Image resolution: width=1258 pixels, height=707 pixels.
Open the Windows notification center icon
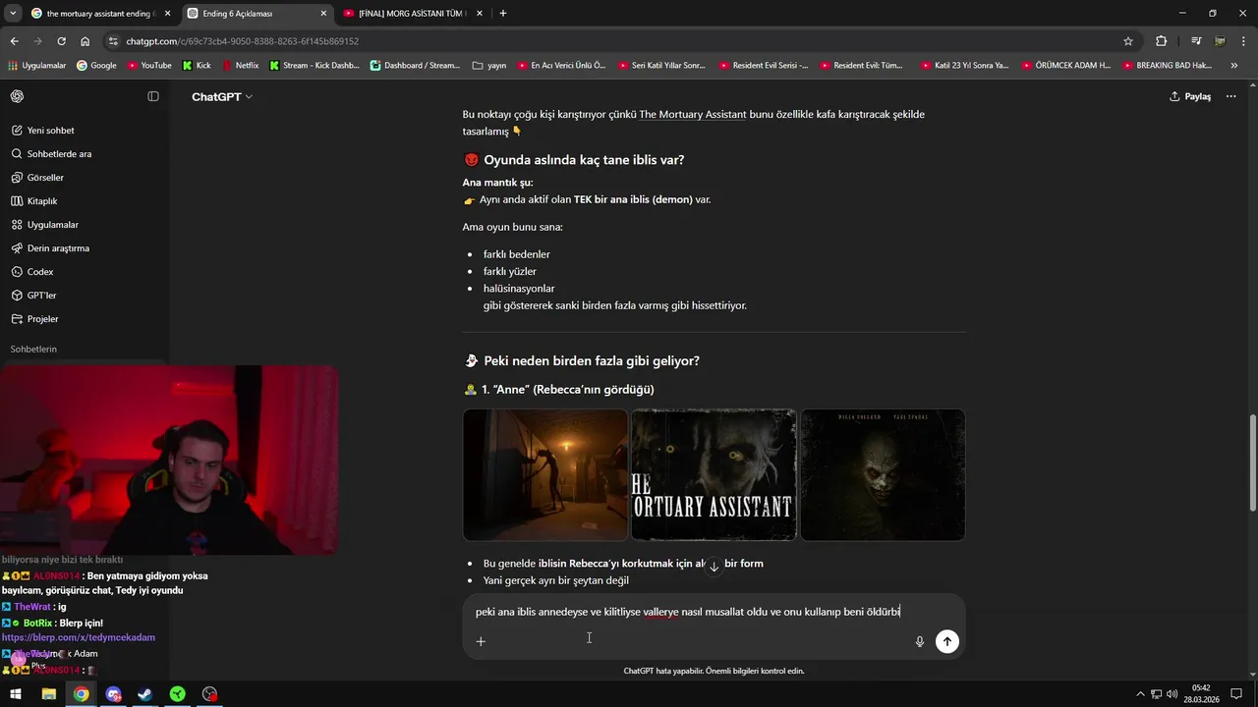point(1236,694)
